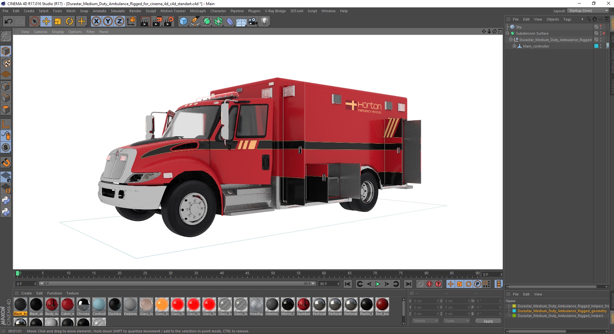Select the Body_m material swatch
This screenshot has width=614, height=334.
click(52, 307)
